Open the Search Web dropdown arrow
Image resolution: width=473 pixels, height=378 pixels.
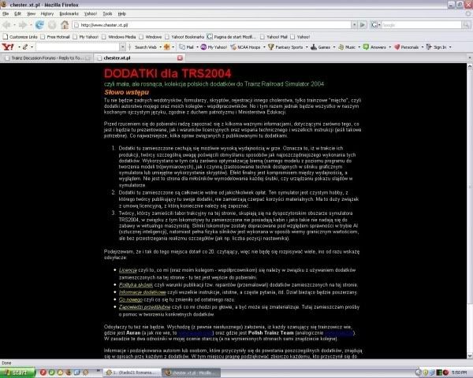tap(160, 47)
